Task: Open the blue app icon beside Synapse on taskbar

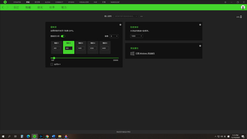Action: tap(41, 136)
